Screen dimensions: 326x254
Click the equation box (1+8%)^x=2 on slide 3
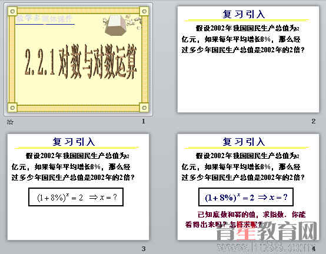76,197
